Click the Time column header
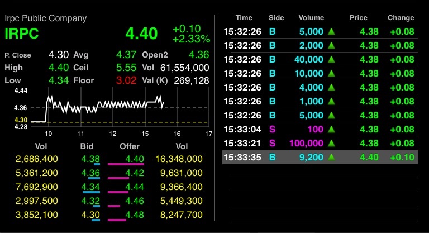Image resolution: width=429 pixels, height=233 pixels. point(244,18)
